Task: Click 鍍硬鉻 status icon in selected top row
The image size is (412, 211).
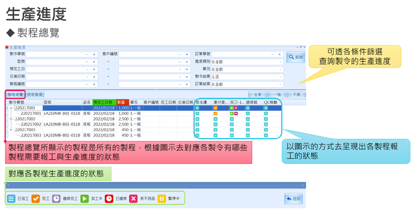Action: click(x=248, y=108)
